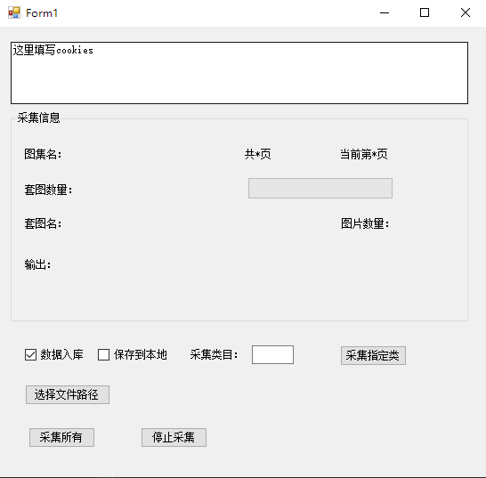This screenshot has width=486, height=478.
Task: Click the Form1 application icon in title bar
Action: [x=14, y=13]
